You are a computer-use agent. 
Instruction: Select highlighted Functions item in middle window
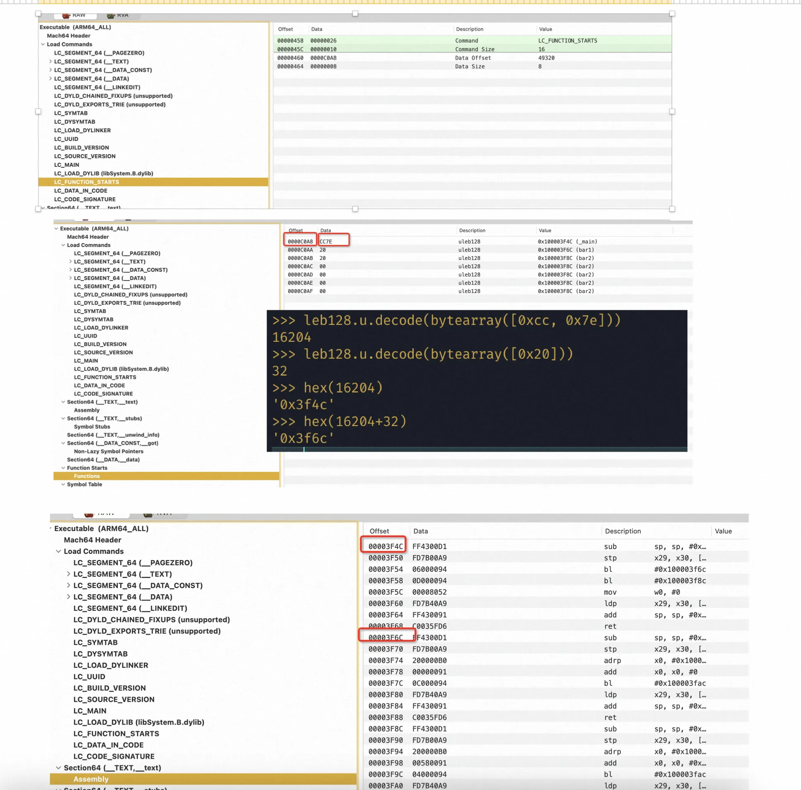pyautogui.click(x=166, y=476)
